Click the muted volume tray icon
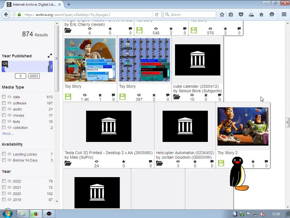The height and width of the screenshot is (218, 290). pos(262,214)
